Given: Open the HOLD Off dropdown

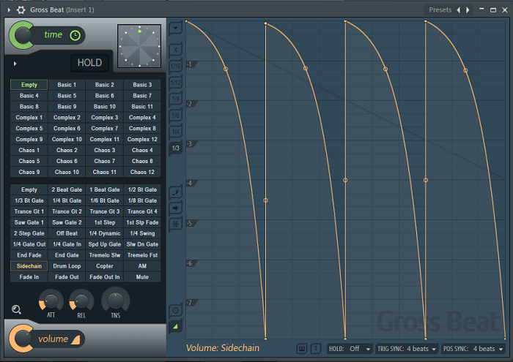Looking at the screenshot, I should 350,349.
